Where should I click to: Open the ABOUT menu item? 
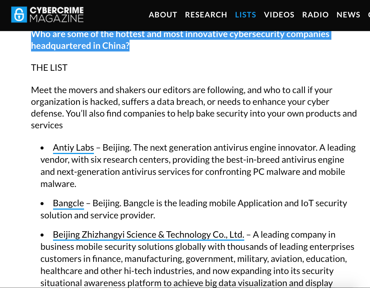click(163, 15)
